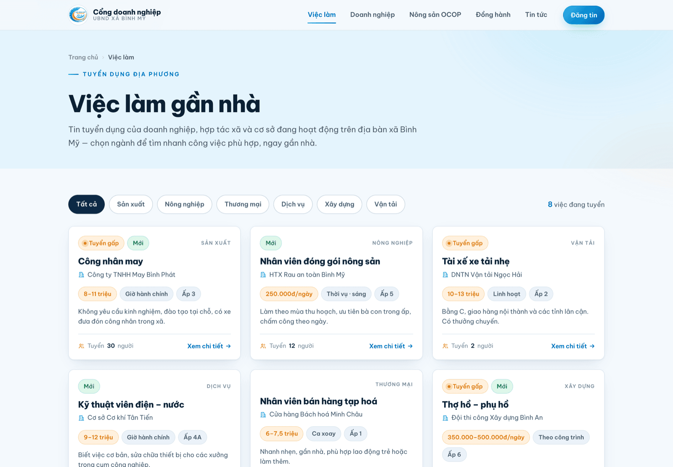Open the Doanh nghiệp nav menu
Screen dimensions: 673x467
(x=373, y=15)
